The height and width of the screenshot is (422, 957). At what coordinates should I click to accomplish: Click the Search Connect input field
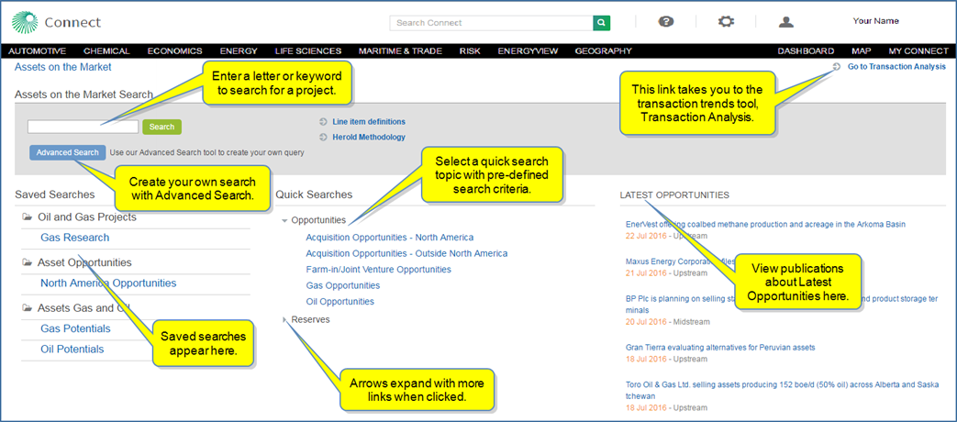pos(491,23)
